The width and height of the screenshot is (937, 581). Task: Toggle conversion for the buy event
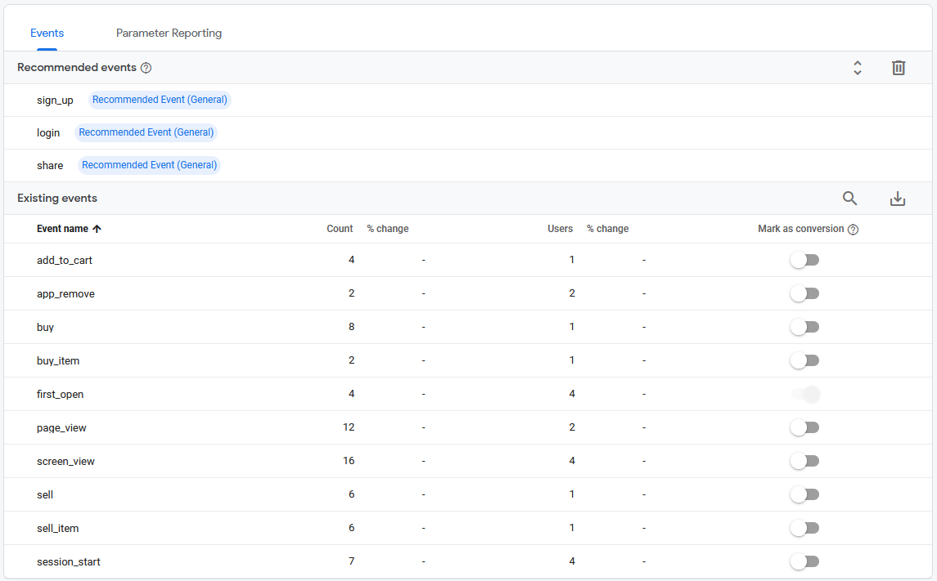(x=804, y=327)
